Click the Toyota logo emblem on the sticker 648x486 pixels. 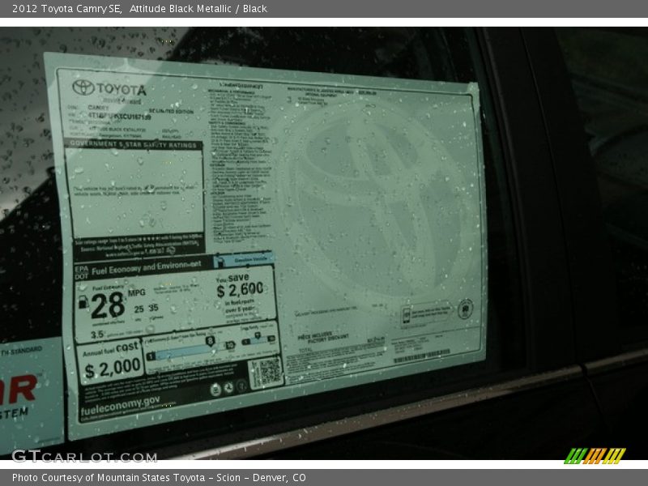pos(83,87)
